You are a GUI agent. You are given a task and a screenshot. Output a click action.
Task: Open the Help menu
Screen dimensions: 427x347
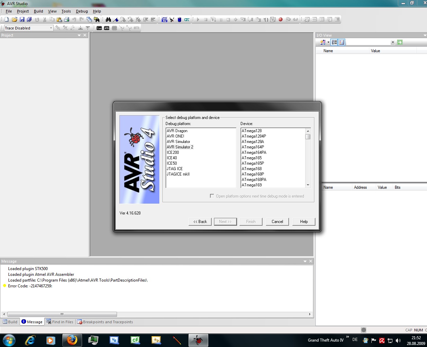point(97,11)
